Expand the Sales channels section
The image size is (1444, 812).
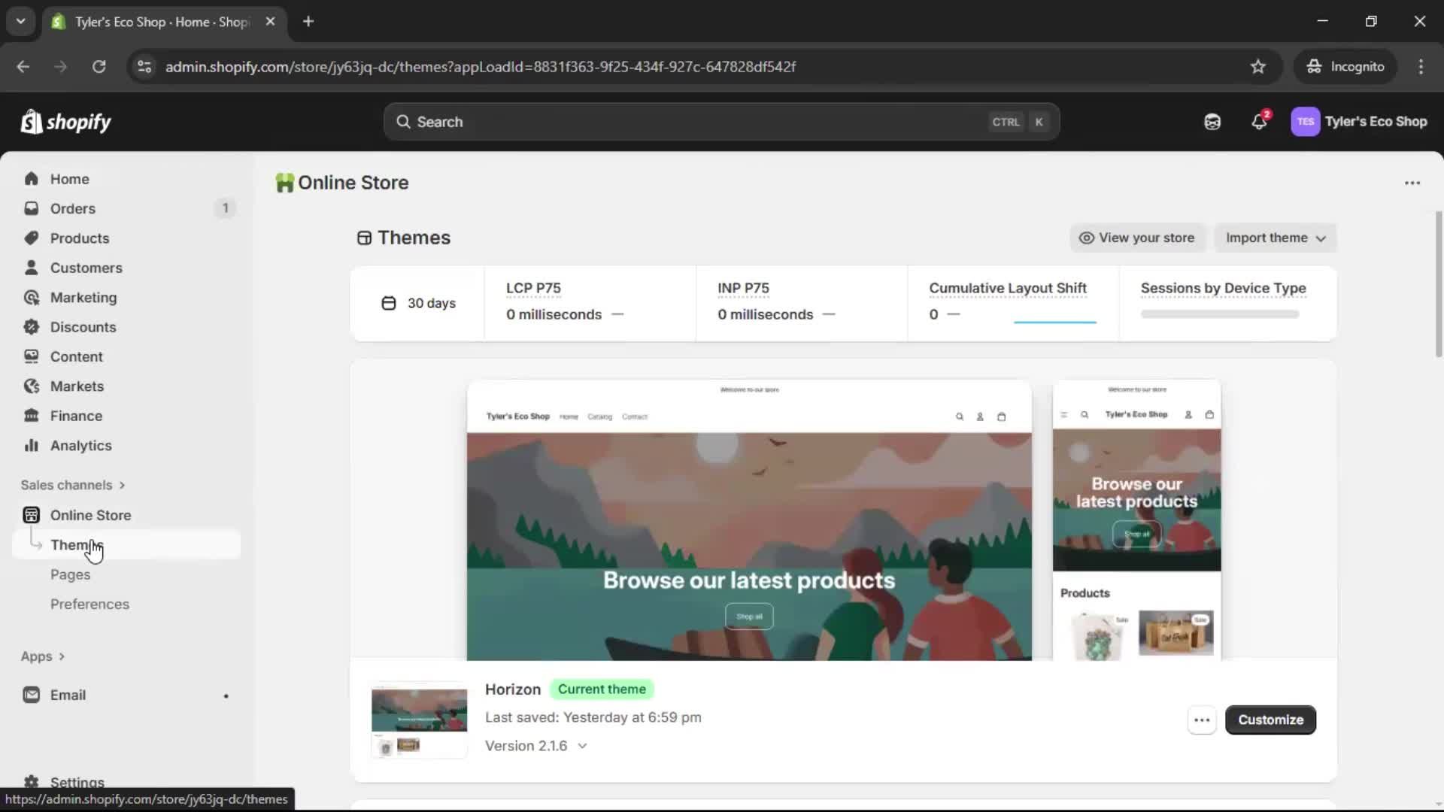[x=73, y=485]
